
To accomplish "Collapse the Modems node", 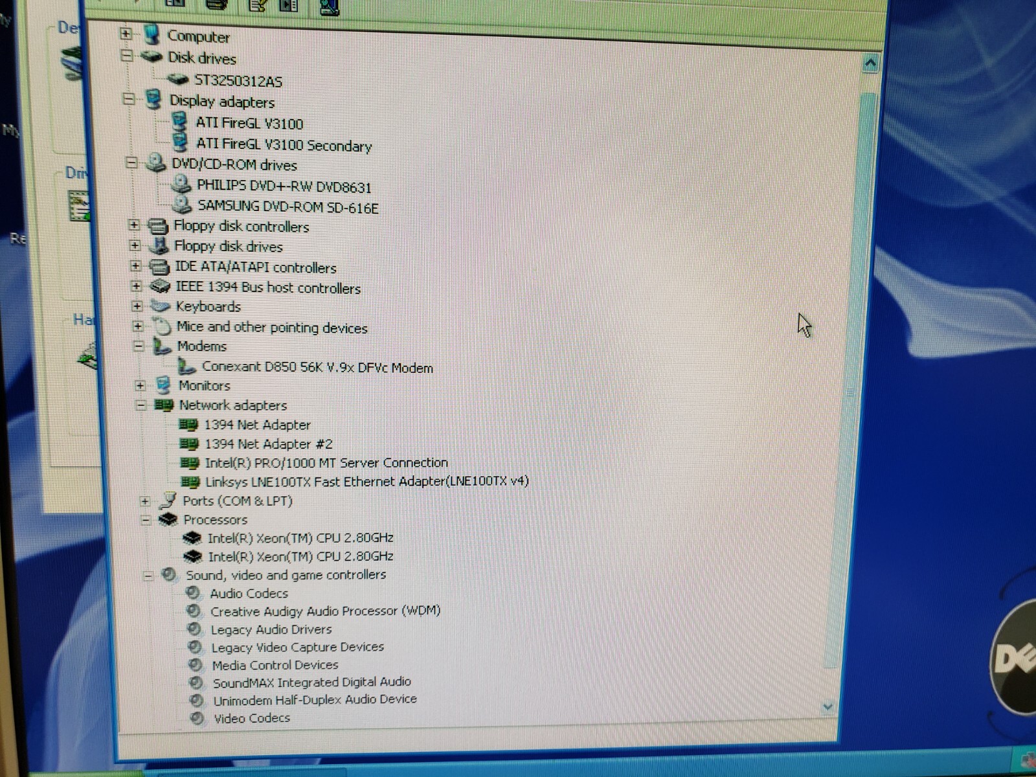I will [139, 346].
